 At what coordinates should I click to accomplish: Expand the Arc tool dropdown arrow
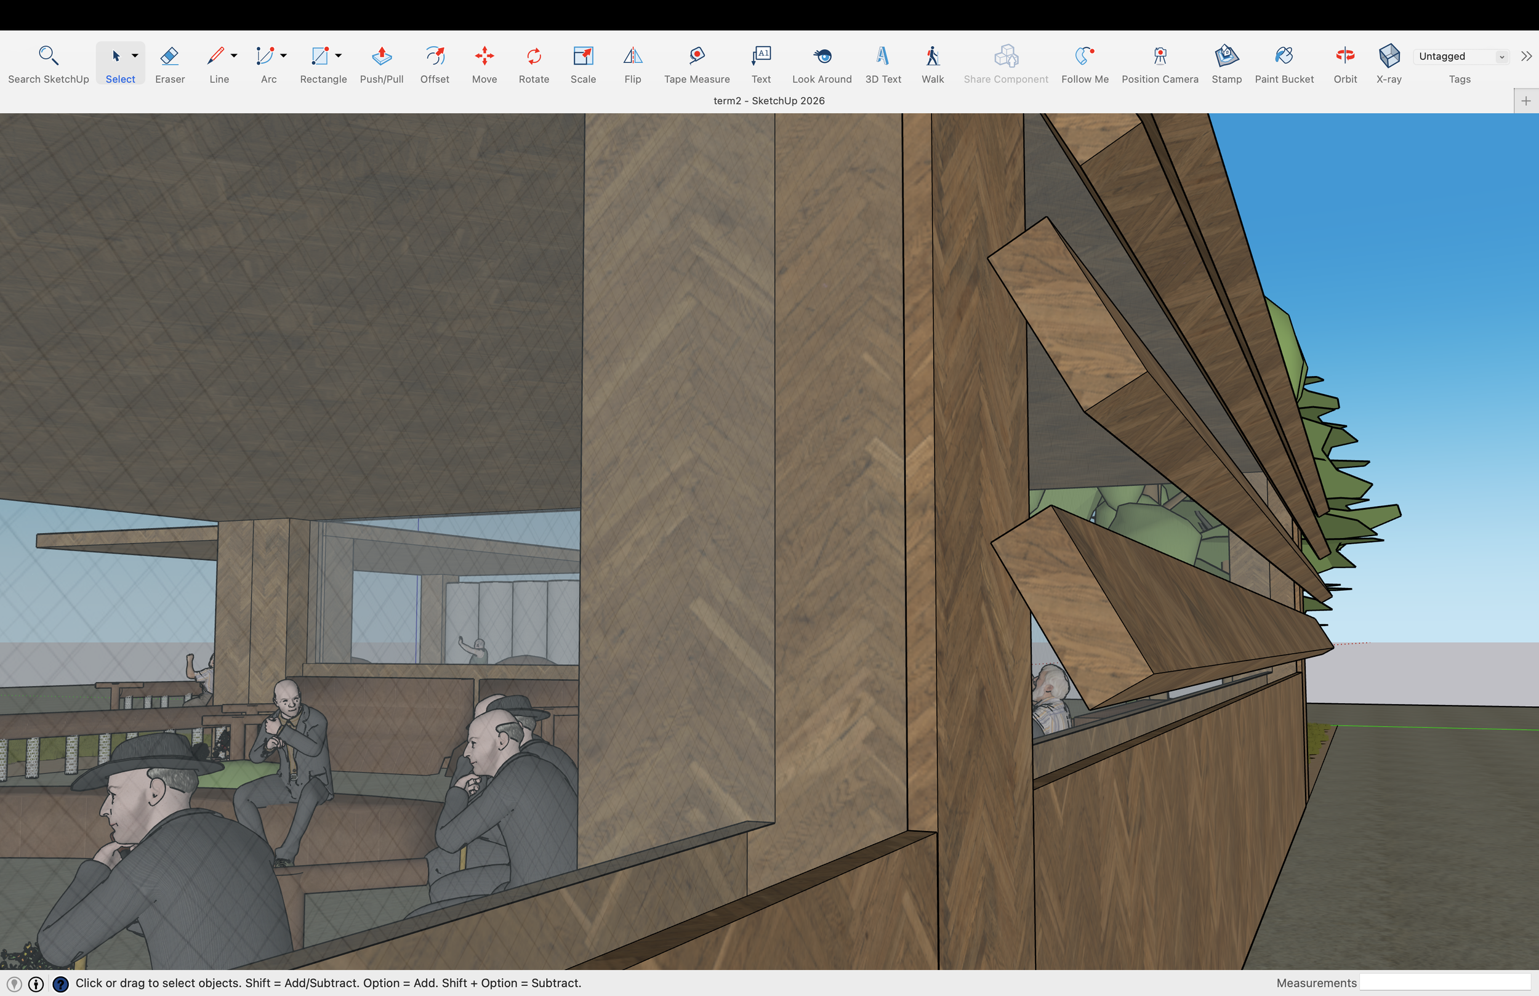pyautogui.click(x=283, y=56)
